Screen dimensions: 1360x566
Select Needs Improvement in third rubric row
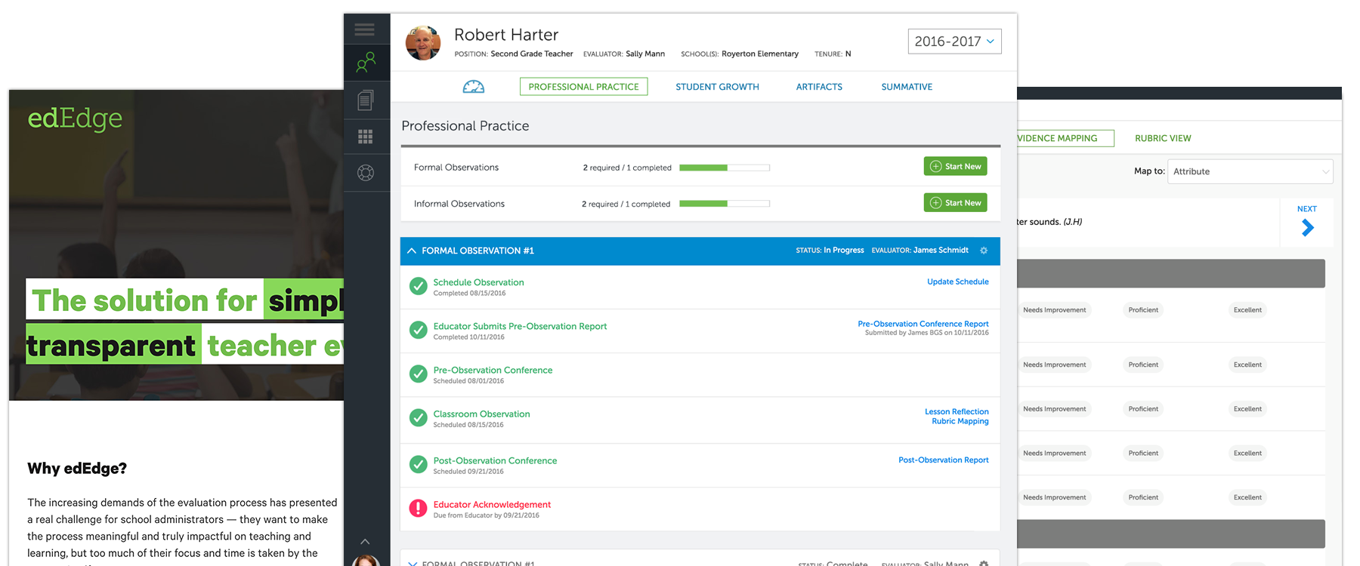[x=1054, y=409]
